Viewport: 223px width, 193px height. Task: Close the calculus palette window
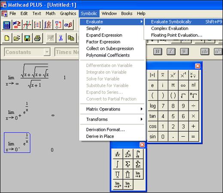tap(142, 145)
